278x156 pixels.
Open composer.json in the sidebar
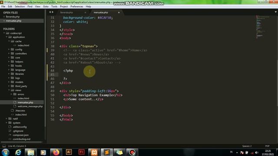[x=20, y=135]
